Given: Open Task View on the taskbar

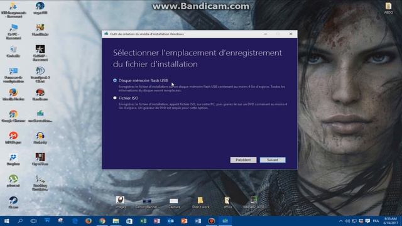Looking at the screenshot, I should tap(33, 221).
